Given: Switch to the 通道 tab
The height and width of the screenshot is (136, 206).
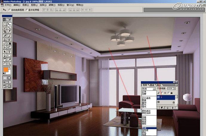Looking at the screenshot, I should click(152, 85).
